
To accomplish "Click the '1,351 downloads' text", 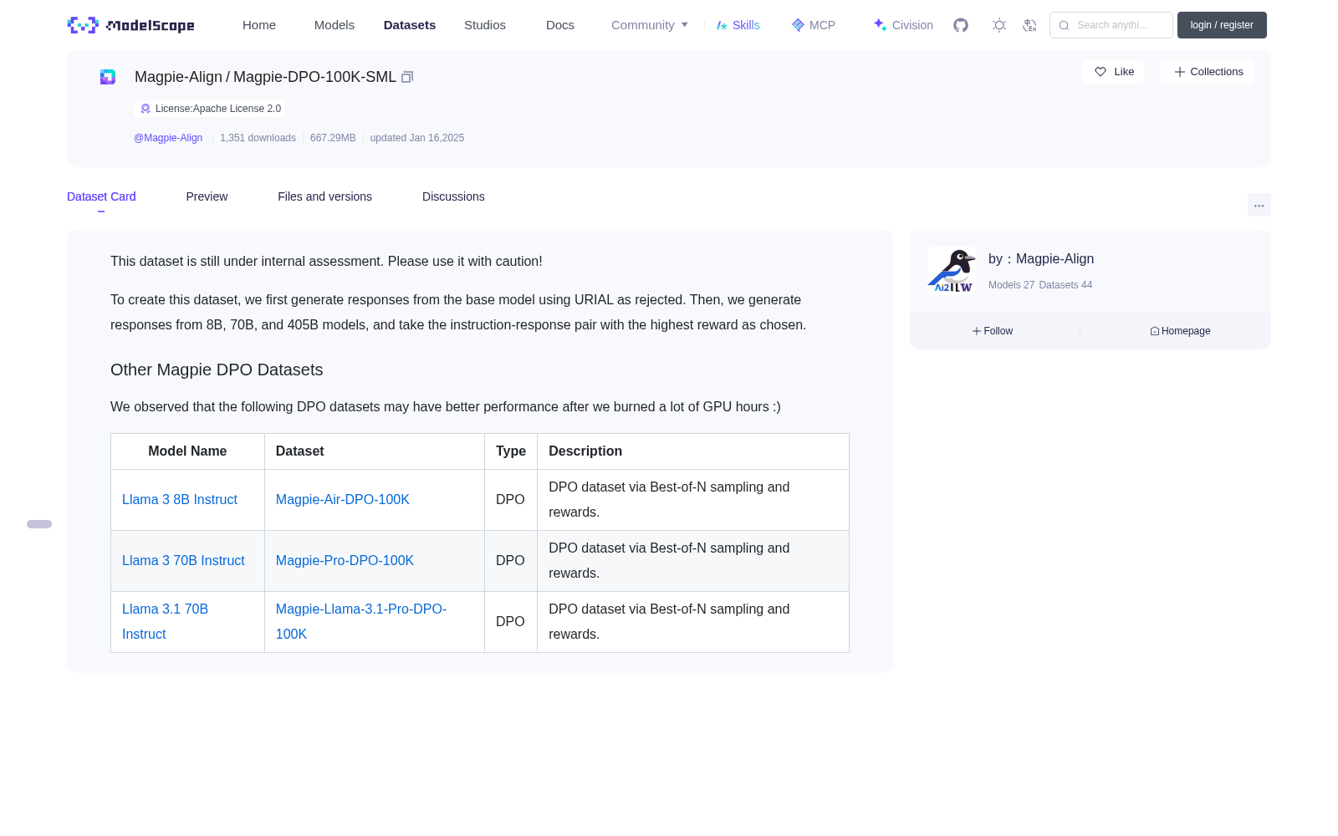I will [258, 138].
